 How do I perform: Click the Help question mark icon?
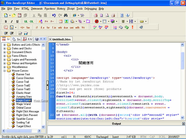122,15
